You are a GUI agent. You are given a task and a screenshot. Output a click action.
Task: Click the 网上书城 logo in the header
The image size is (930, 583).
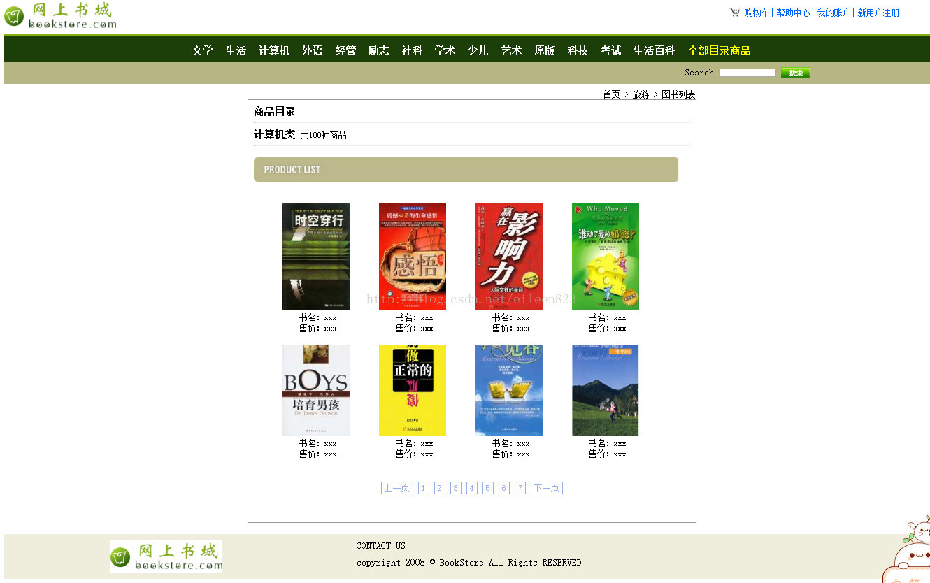(60, 15)
